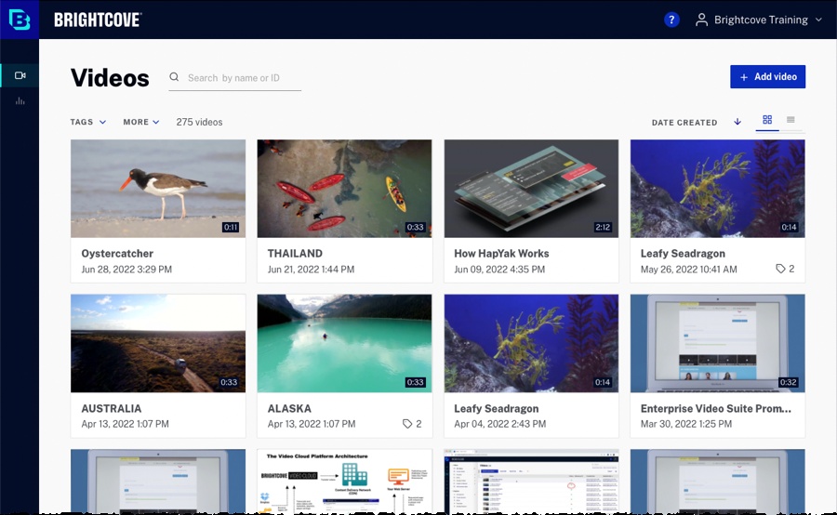Open the DATE CREATED sort option

pyautogui.click(x=684, y=122)
